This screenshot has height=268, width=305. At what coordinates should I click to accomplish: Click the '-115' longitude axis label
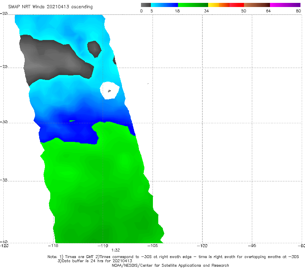(x=53, y=246)
